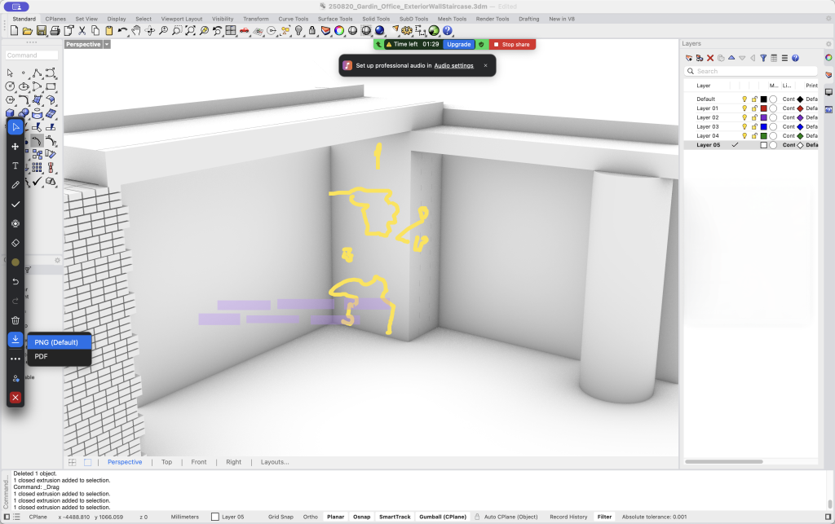The height and width of the screenshot is (524, 835).
Task: Open layer filter funnel icon
Action: 763,58
